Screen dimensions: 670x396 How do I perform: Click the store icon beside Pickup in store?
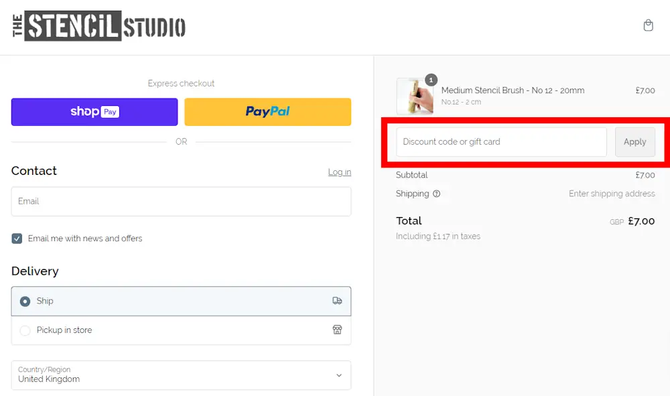coord(337,330)
